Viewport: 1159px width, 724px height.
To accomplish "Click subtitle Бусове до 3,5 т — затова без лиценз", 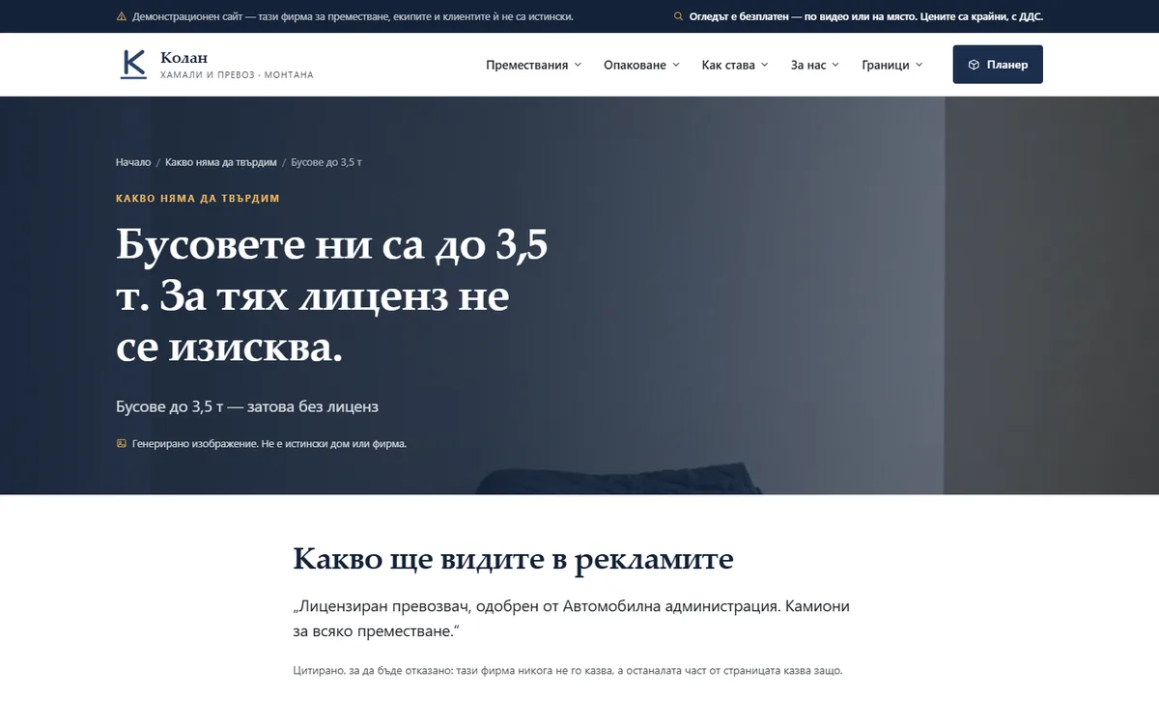I will coord(247,406).
